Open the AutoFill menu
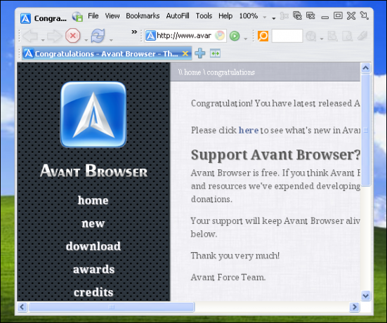This screenshot has height=323, width=387. click(178, 15)
